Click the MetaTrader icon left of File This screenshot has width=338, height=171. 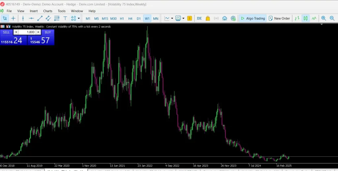pyautogui.click(x=2, y=11)
